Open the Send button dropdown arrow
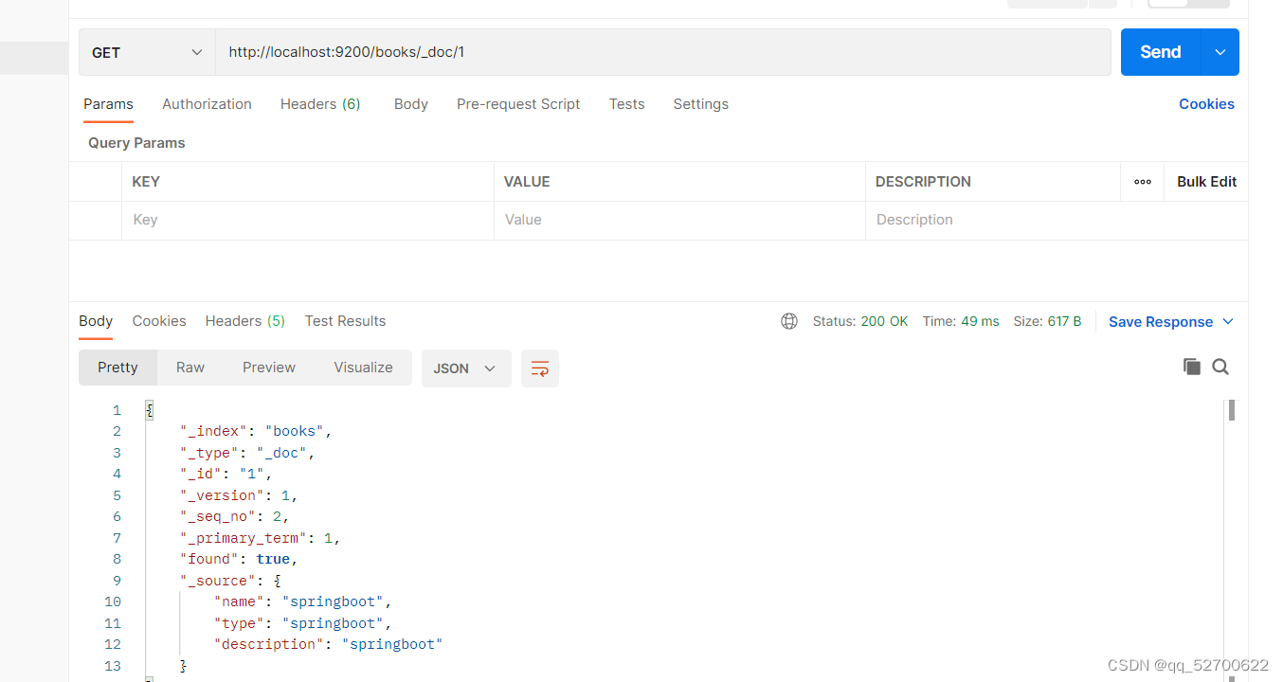Image resolution: width=1283 pixels, height=682 pixels. click(x=1220, y=52)
